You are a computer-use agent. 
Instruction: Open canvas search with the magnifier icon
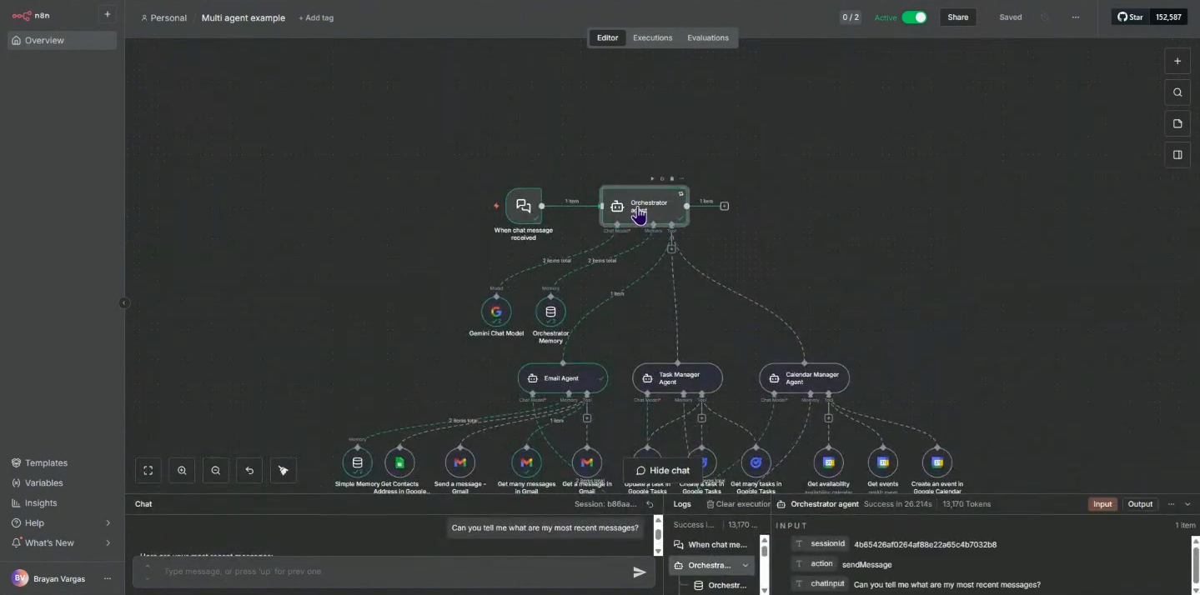[1177, 92]
